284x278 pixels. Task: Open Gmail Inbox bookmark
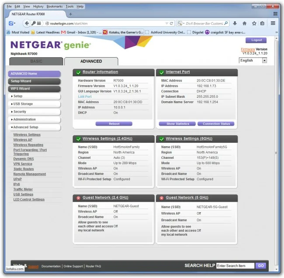[81, 32]
